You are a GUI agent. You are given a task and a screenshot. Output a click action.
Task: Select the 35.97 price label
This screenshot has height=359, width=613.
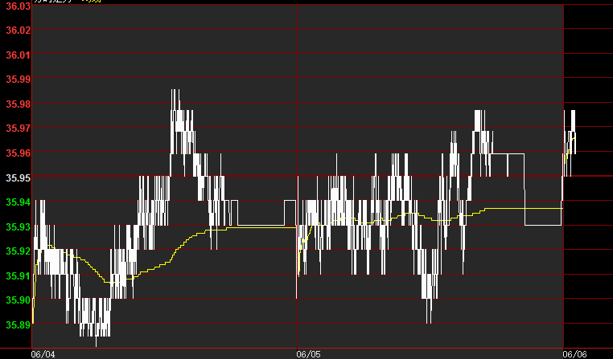17,129
